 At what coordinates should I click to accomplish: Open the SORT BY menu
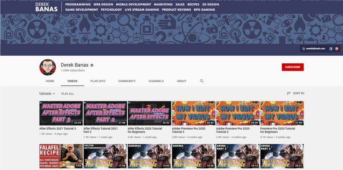coord(295,93)
